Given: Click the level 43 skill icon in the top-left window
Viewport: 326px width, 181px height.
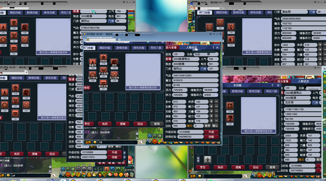Looking at the screenshot, I should pyautogui.click(x=14, y=36).
